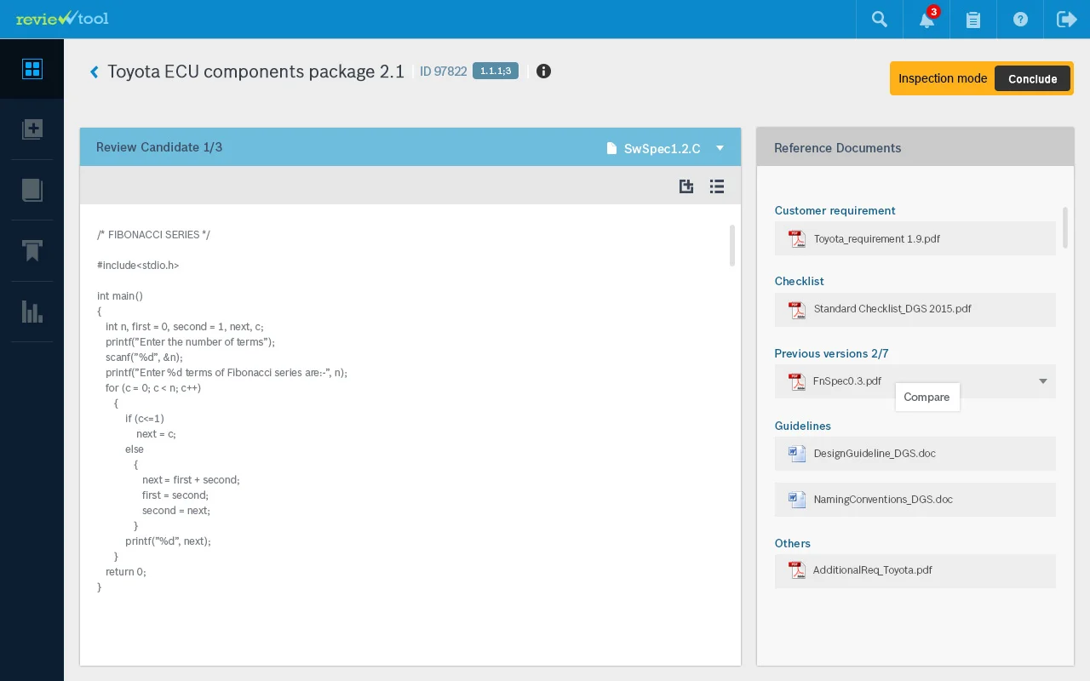The width and height of the screenshot is (1090, 681).
Task: Click the add comment icon in candidate toolbar
Action: 686,186
